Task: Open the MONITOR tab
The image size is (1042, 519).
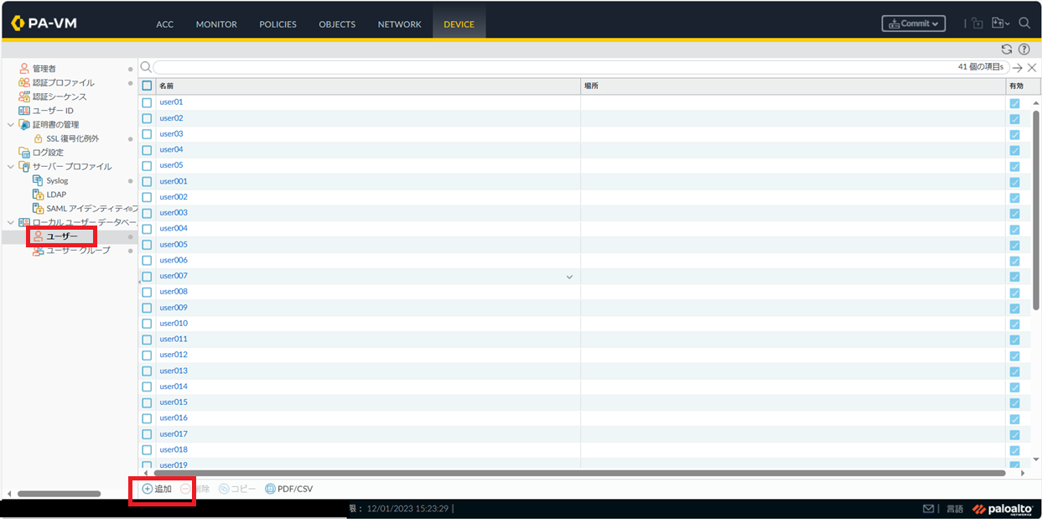Action: click(x=216, y=24)
